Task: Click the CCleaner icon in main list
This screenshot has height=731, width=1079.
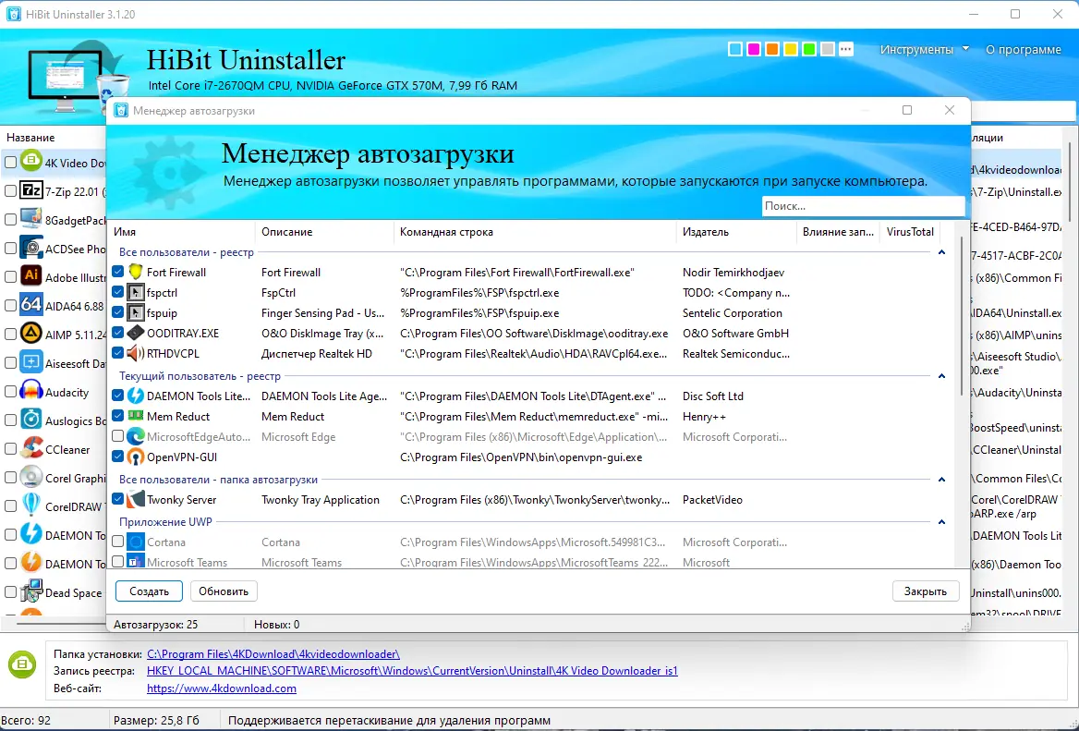Action: pyautogui.click(x=31, y=448)
